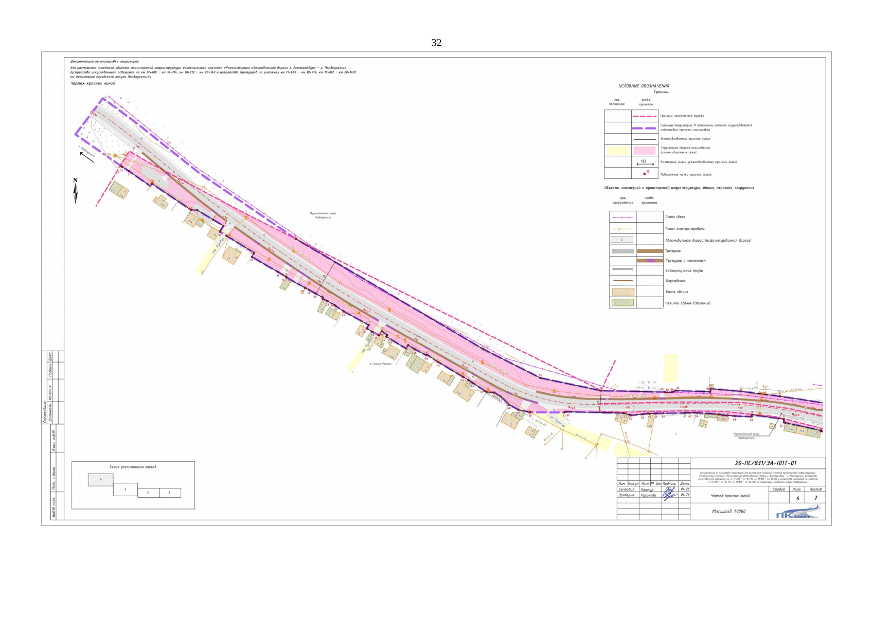This screenshot has height=617, width=873.
Task: Click the power line legend symbol with arrow
Action: (x=622, y=229)
